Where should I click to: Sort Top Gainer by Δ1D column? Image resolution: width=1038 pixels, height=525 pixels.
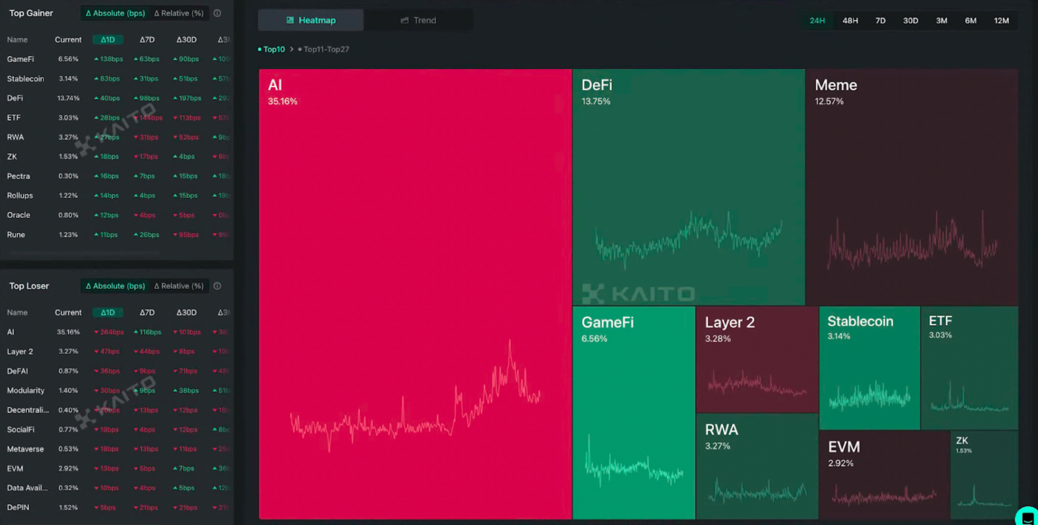pos(108,39)
